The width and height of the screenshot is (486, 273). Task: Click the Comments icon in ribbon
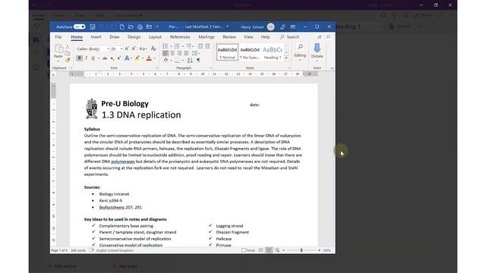(329, 37)
